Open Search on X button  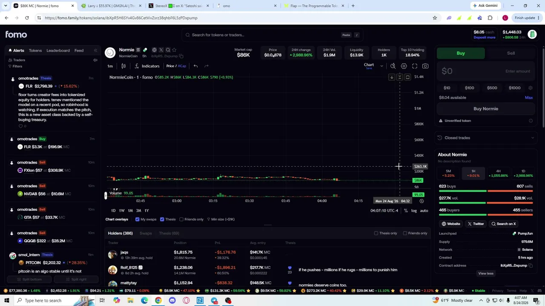click(x=503, y=224)
